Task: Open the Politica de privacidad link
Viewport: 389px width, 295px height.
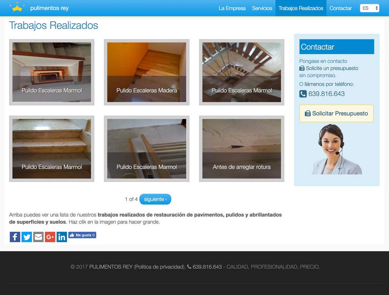Action: click(x=159, y=267)
